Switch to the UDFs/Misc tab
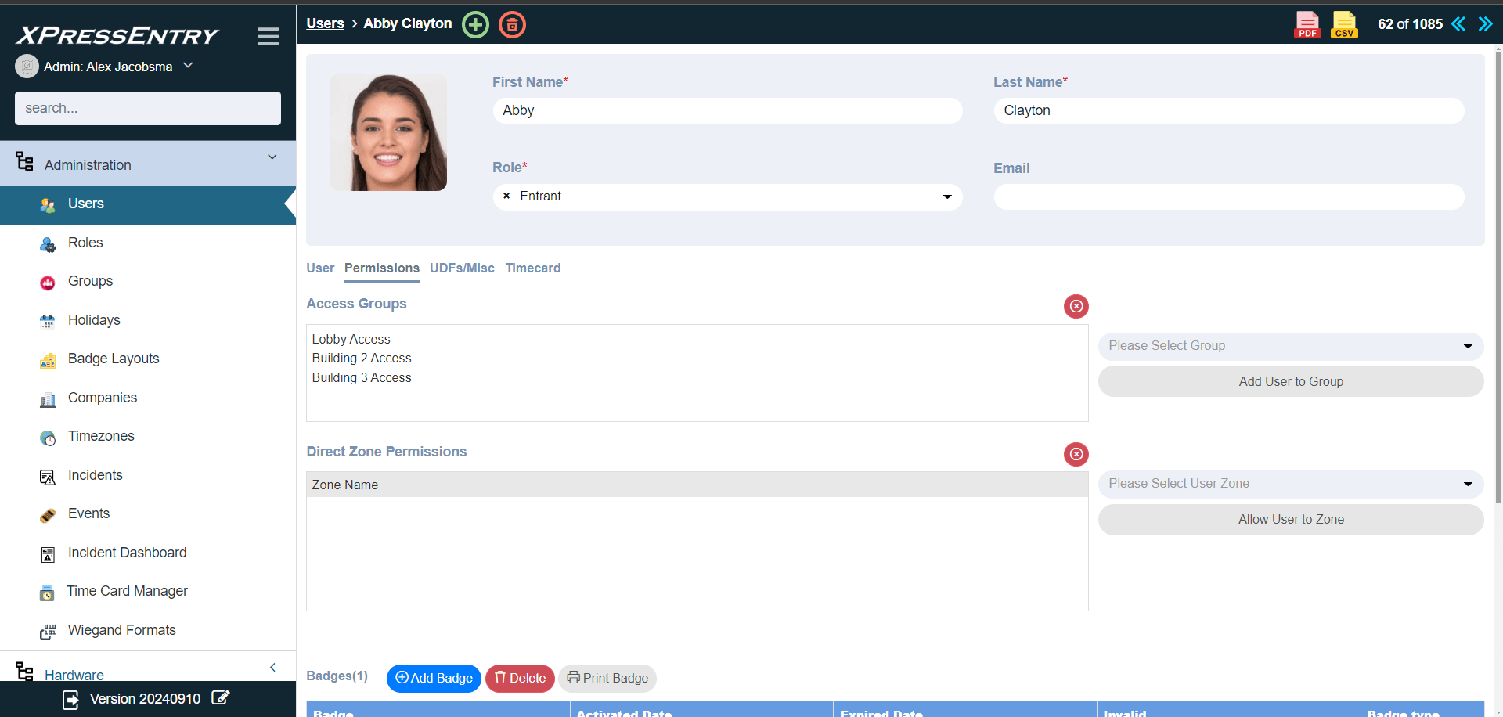 click(x=462, y=268)
